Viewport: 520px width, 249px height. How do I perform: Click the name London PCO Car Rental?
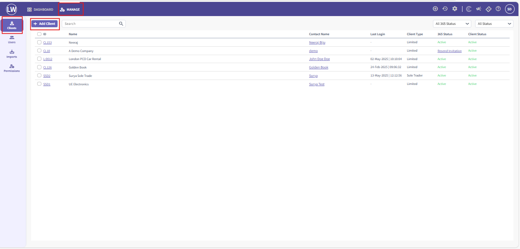(85, 59)
